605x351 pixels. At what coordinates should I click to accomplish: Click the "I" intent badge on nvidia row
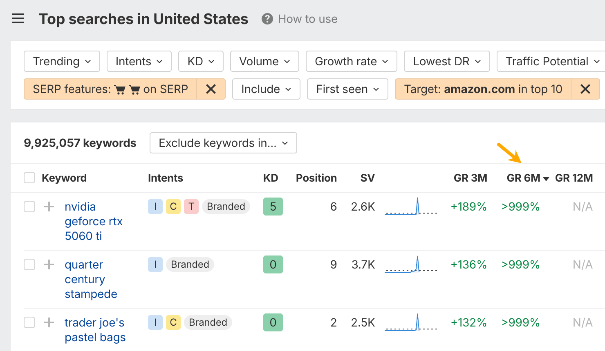tap(155, 207)
